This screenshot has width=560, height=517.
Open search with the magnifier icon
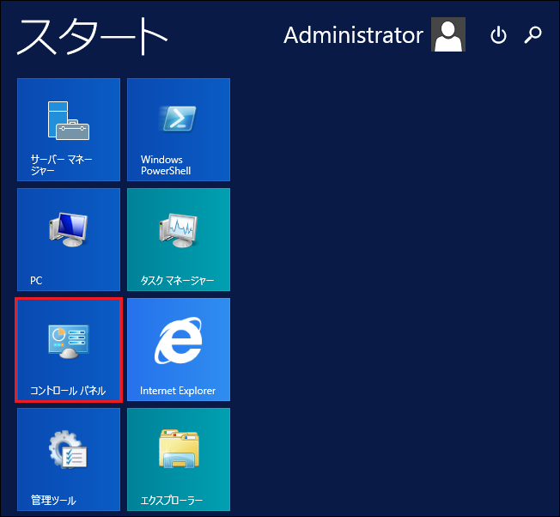pyautogui.click(x=533, y=35)
